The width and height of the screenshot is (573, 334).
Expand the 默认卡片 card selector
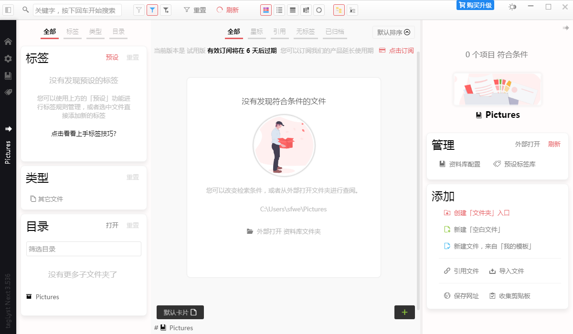180,313
